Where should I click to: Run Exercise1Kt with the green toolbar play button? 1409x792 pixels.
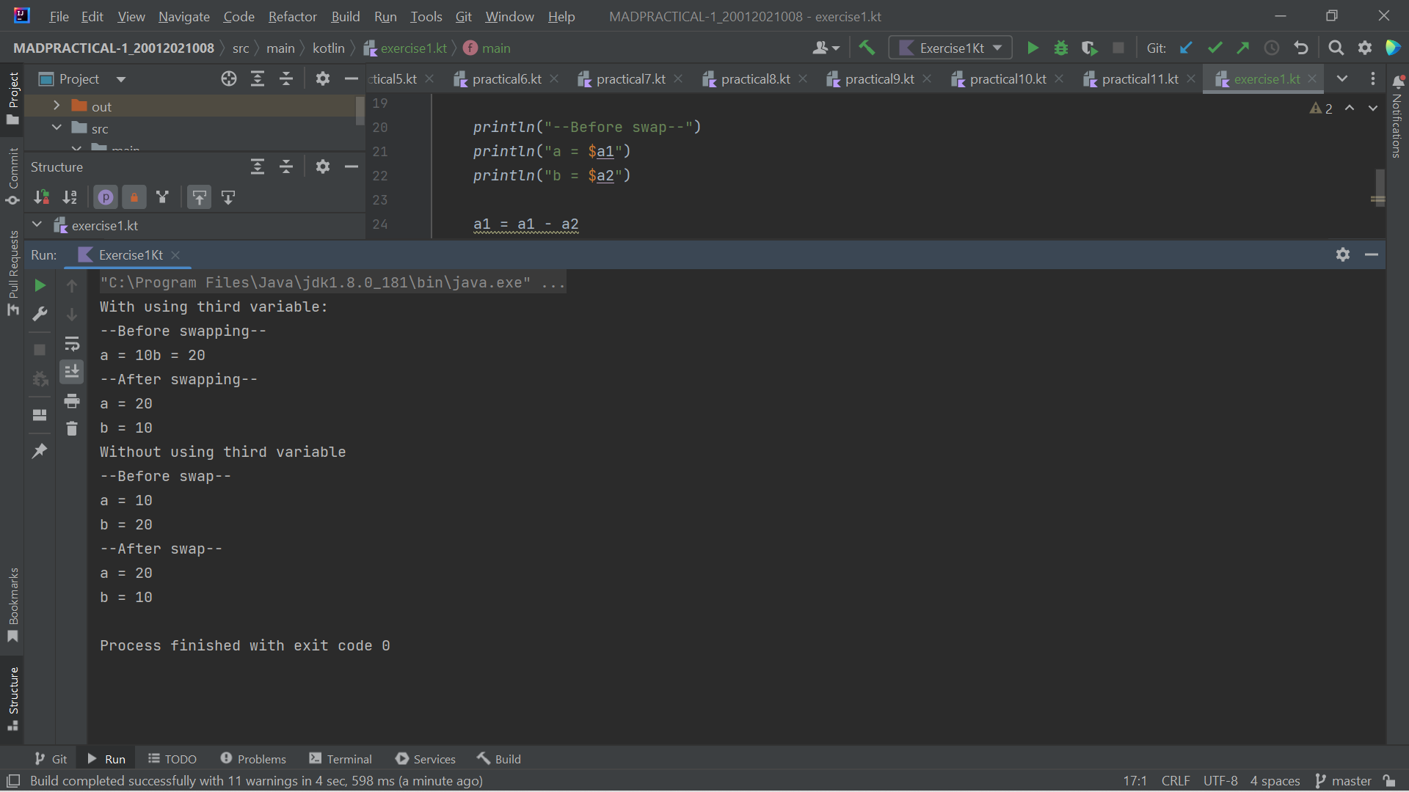point(1033,48)
